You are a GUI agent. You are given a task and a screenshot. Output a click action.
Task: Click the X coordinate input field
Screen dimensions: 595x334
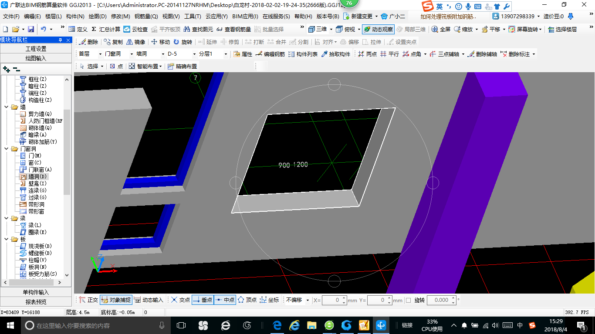334,300
